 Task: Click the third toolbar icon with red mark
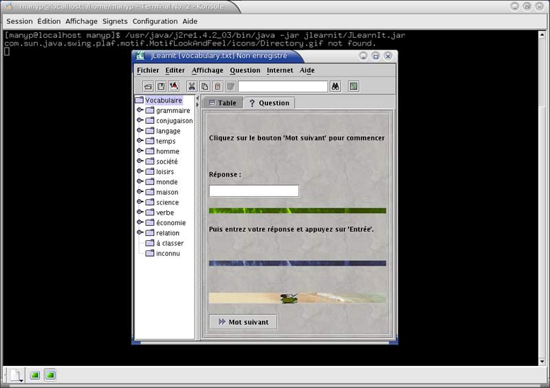click(174, 87)
